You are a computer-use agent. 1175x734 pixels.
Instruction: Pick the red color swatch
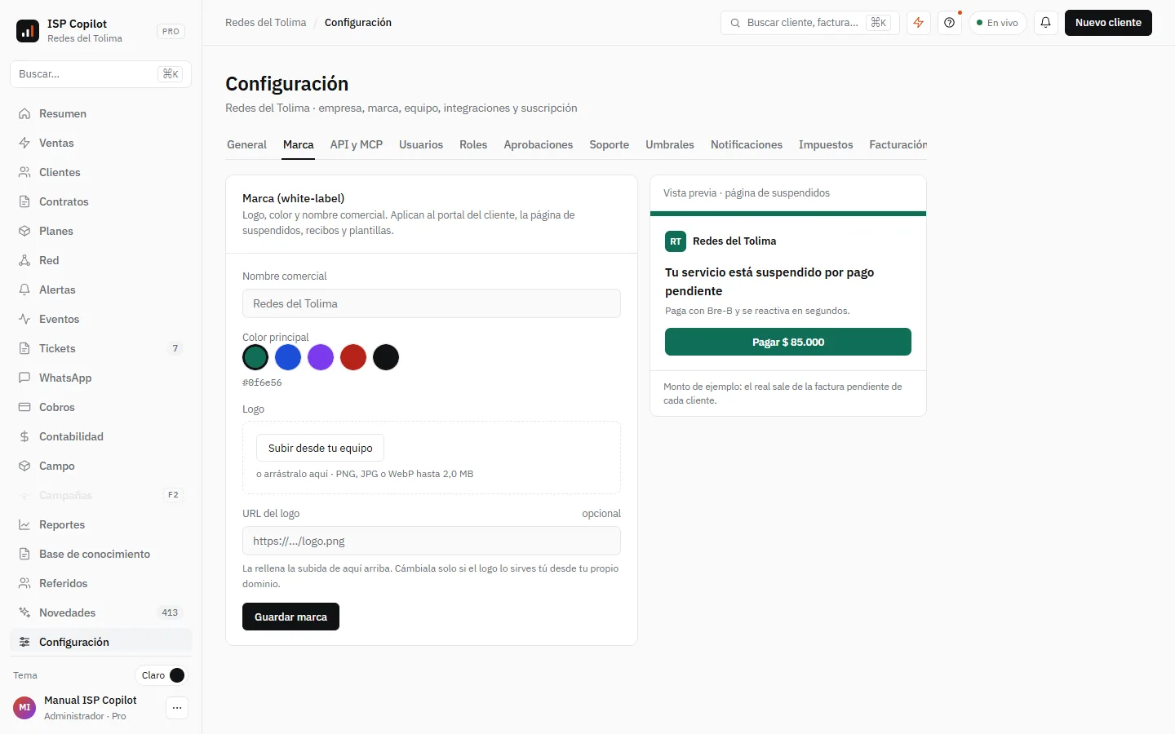tap(353, 357)
